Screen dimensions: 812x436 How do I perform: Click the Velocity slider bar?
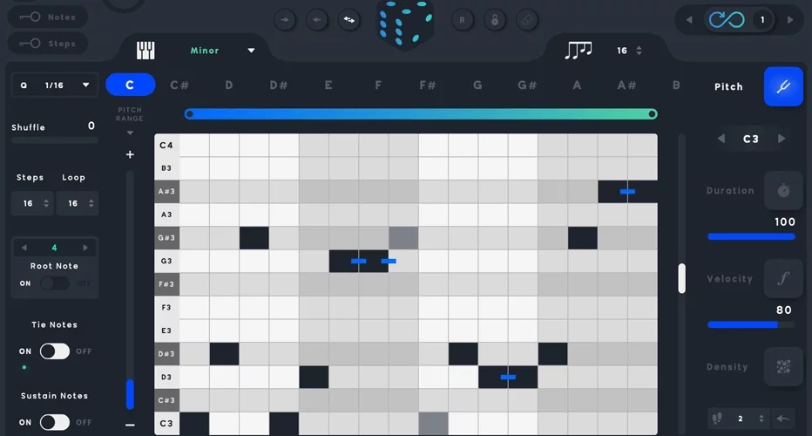751,325
